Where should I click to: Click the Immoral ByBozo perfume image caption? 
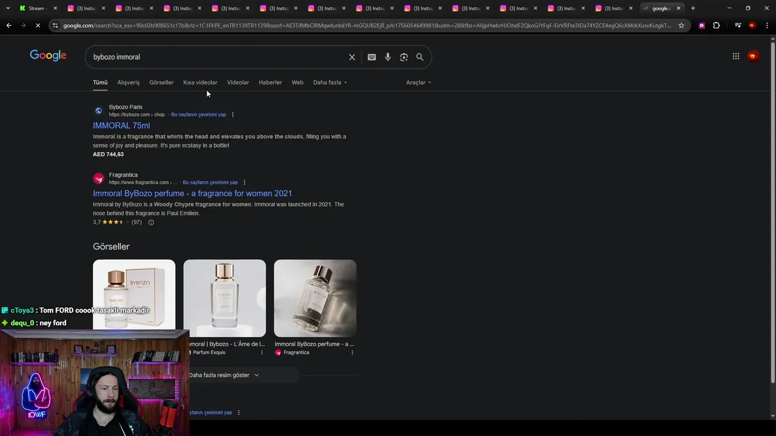click(x=314, y=344)
